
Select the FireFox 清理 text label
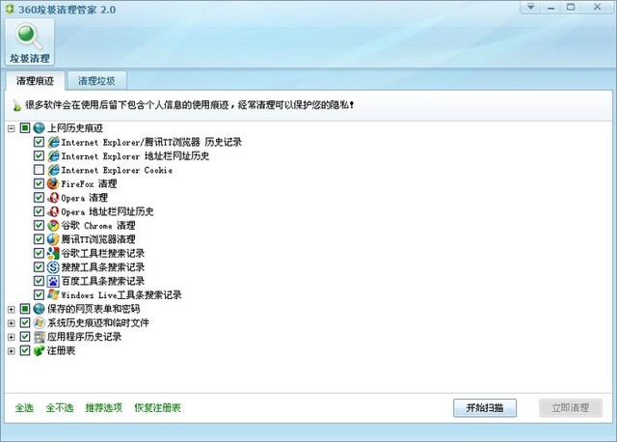coord(89,184)
